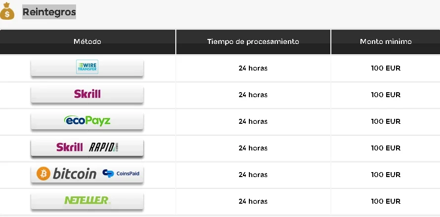Click the Rapid Transfer logo
The height and width of the screenshot is (217, 440).
[x=102, y=147]
